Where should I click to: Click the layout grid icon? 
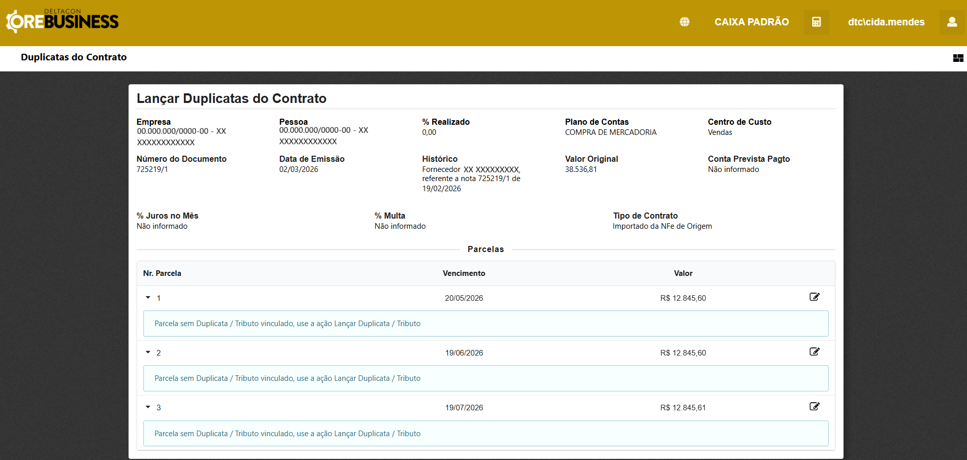tap(958, 58)
